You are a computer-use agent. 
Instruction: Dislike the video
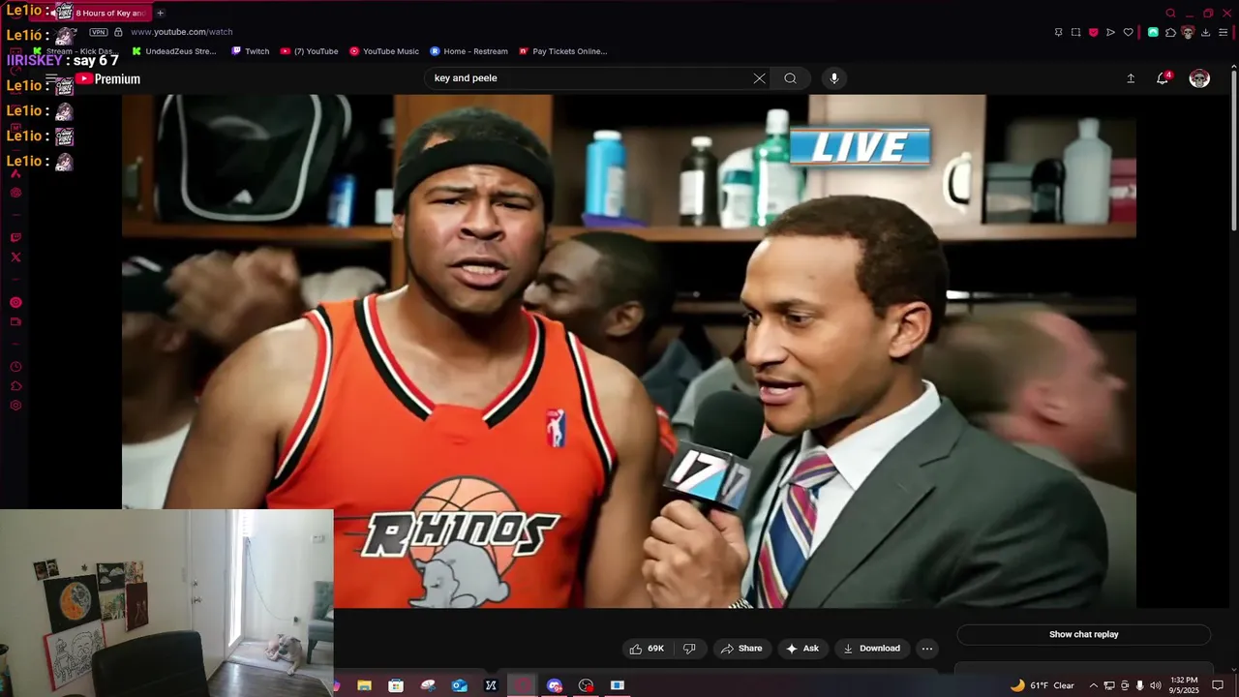[689, 649]
